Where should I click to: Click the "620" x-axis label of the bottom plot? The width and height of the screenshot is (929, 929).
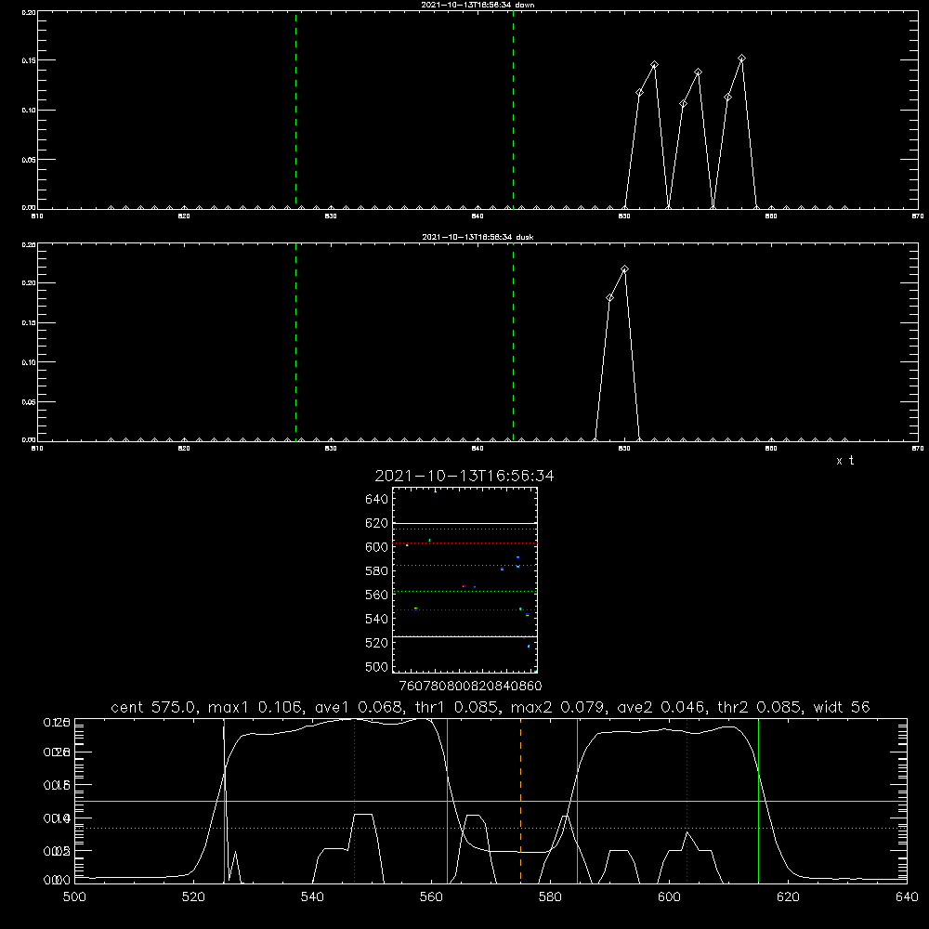point(788,897)
